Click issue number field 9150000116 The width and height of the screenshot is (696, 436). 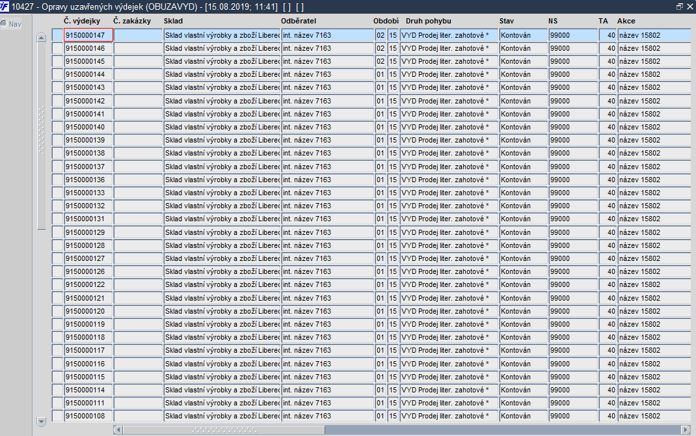pos(88,364)
